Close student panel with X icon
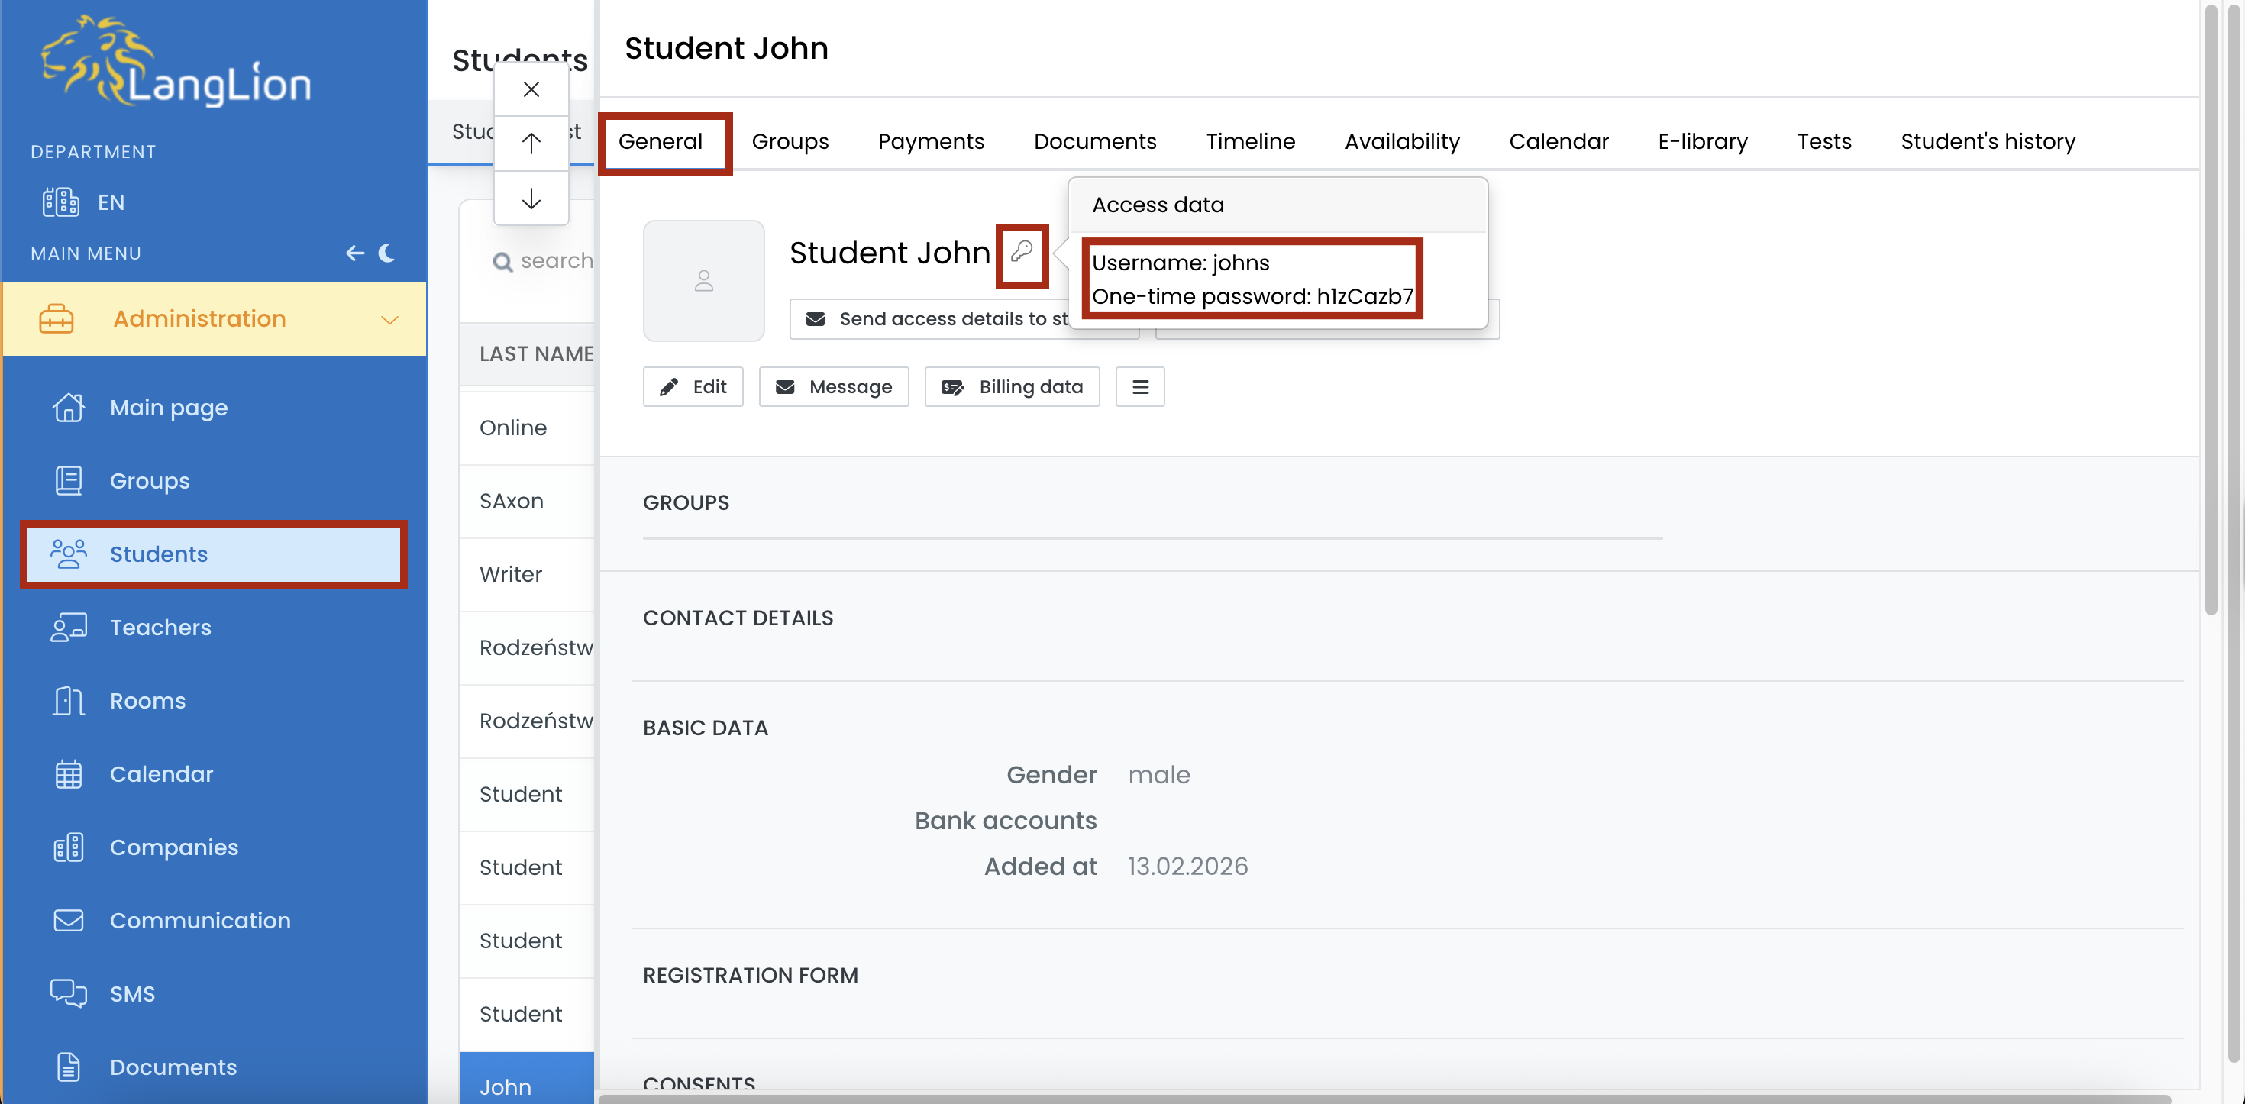This screenshot has width=2245, height=1104. point(531,89)
